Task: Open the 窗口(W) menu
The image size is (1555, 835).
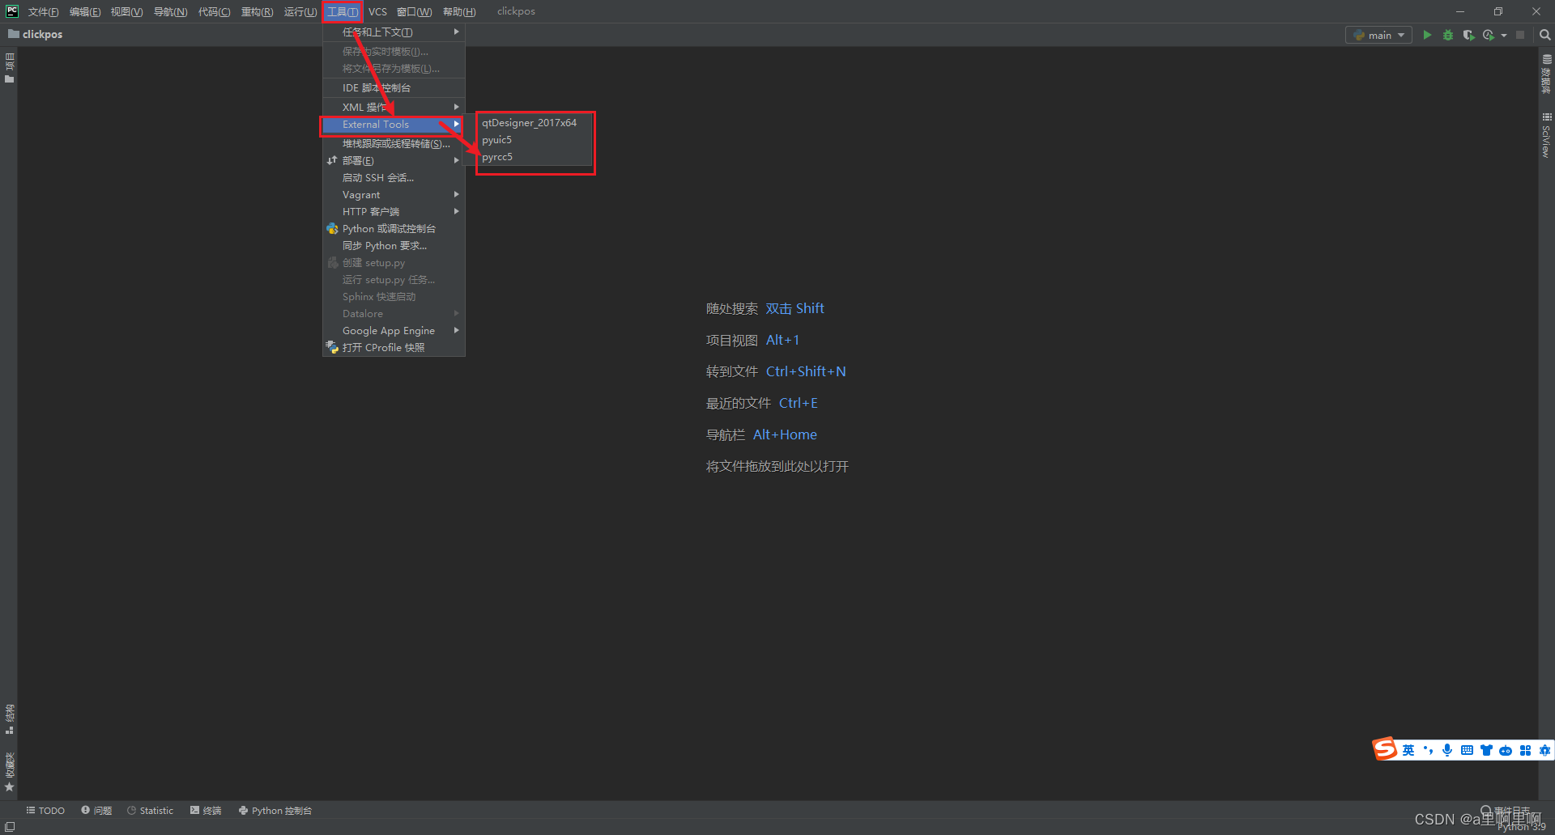Action: point(414,11)
